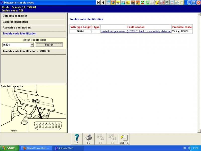Click the 'Fault location' column header
The height and width of the screenshot is (151, 201).
[136, 27]
